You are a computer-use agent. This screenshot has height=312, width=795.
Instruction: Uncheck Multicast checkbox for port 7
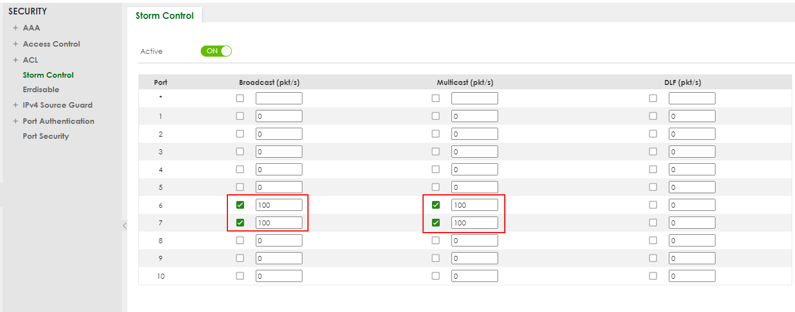tap(436, 223)
